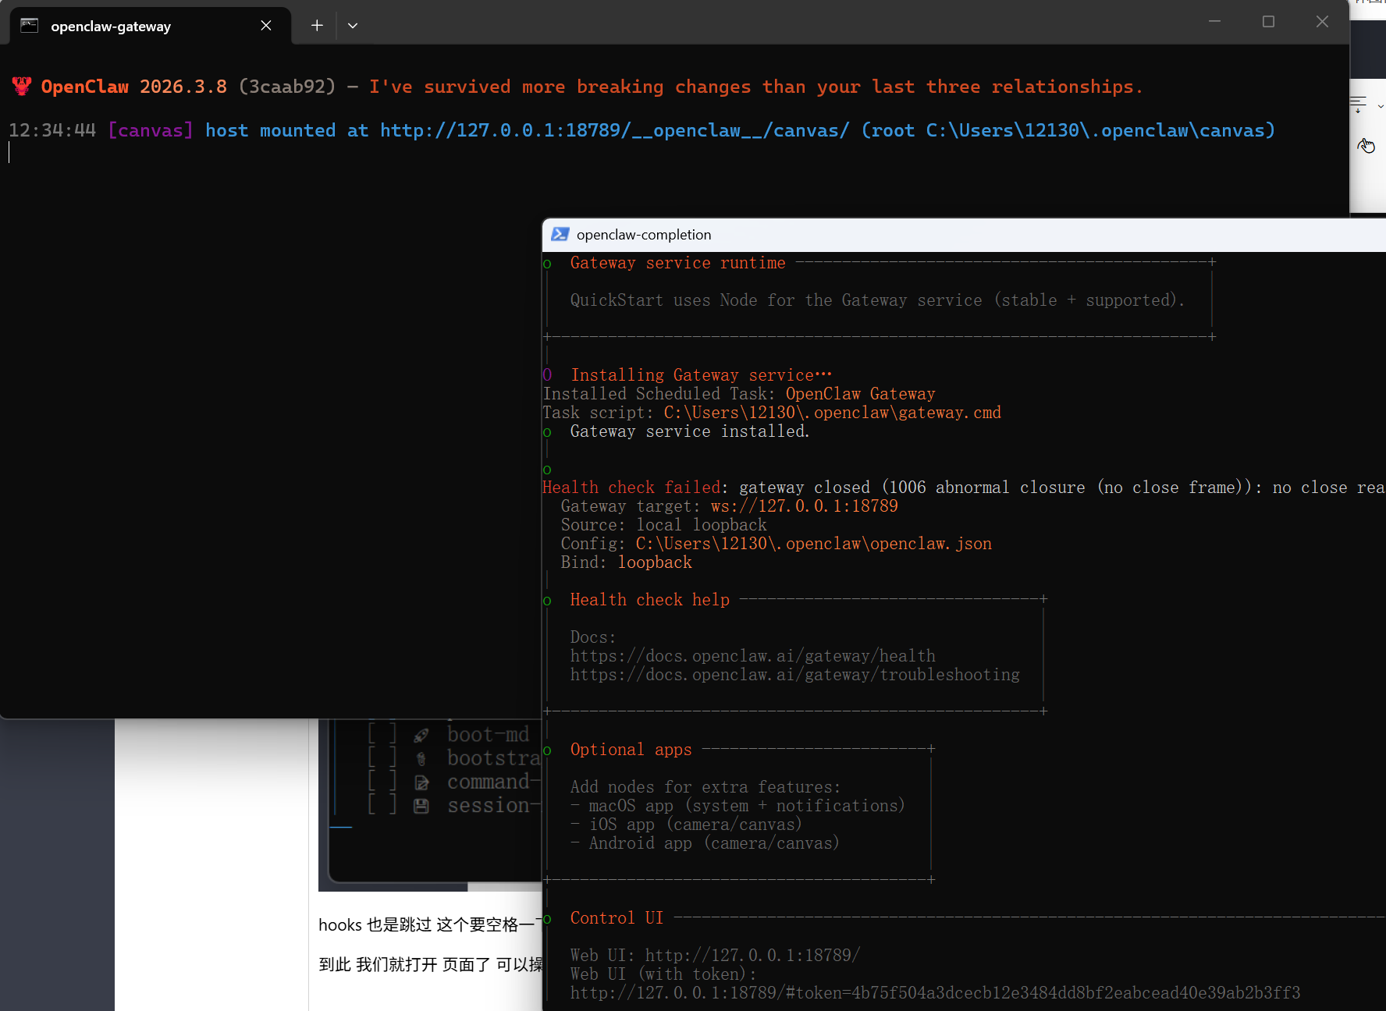The height and width of the screenshot is (1011, 1386).
Task: Tick the command hook checkbox
Action: (382, 782)
